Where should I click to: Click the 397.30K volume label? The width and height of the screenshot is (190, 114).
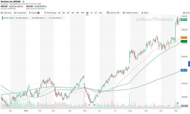[x=184, y=106]
